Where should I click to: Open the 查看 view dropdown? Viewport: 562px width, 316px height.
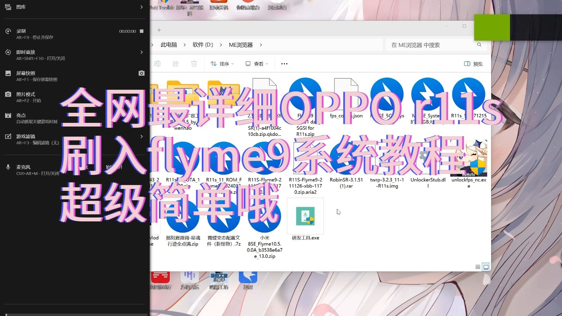coord(257,64)
